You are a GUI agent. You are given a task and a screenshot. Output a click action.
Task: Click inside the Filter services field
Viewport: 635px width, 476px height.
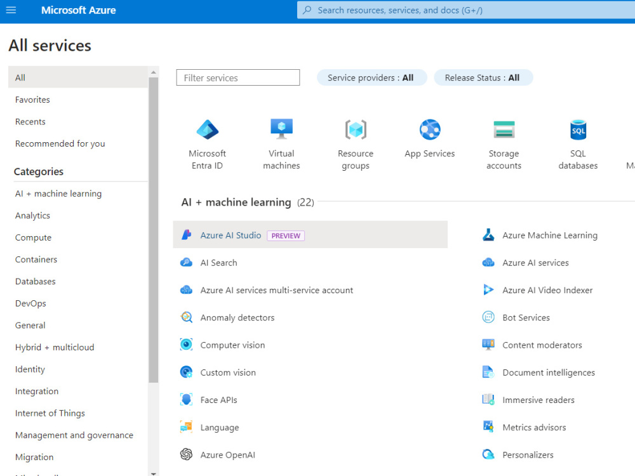click(237, 77)
